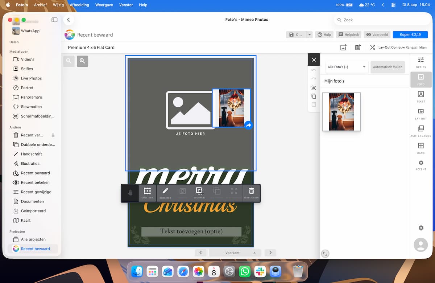Open settings gear in right panel
435x283 pixels.
421,228
